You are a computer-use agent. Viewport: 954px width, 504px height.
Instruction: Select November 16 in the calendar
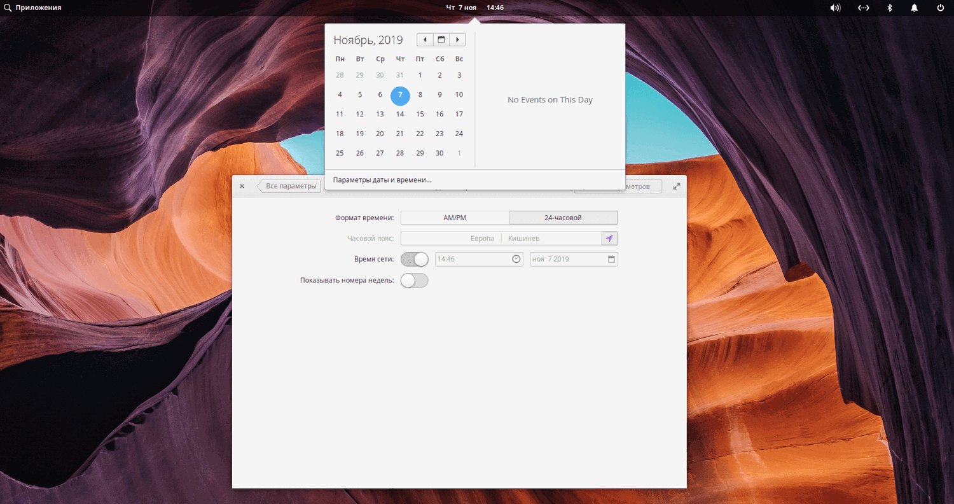tap(439, 114)
